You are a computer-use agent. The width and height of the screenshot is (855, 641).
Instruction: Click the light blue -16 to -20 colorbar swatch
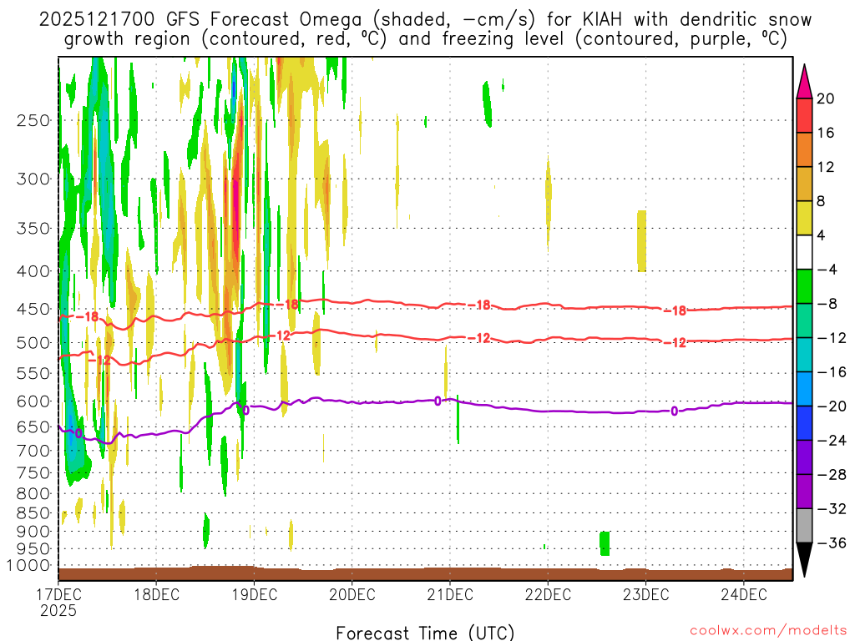(x=804, y=389)
